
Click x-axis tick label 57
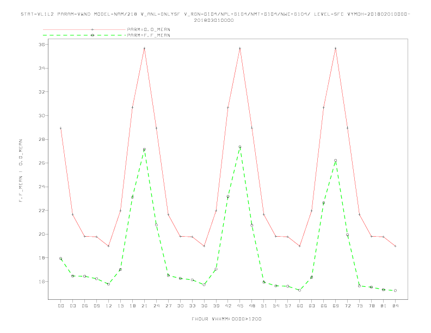[x=288, y=306]
